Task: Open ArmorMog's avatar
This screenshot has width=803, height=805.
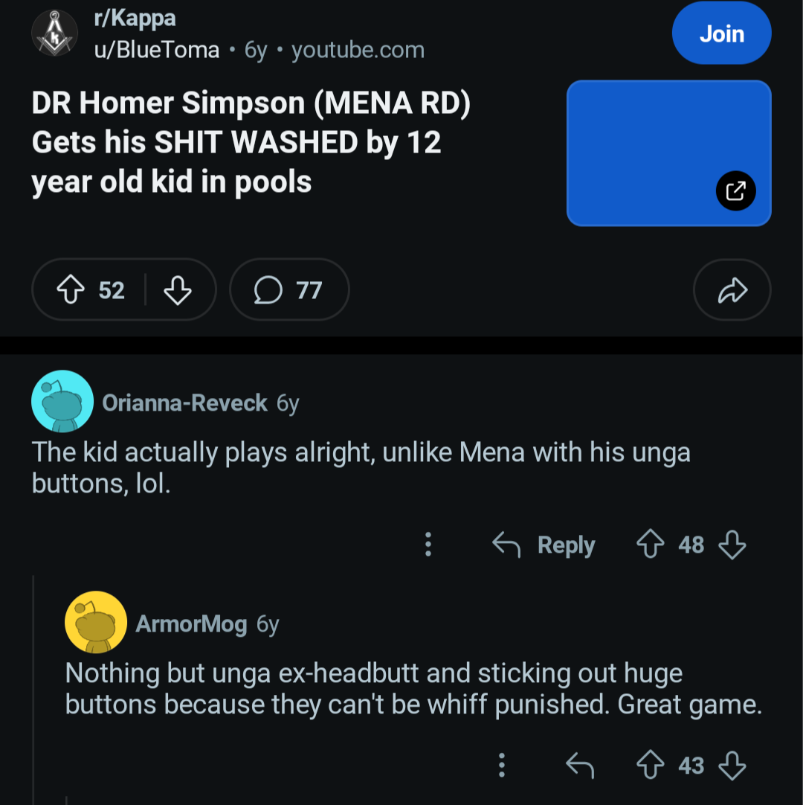Action: pos(95,622)
